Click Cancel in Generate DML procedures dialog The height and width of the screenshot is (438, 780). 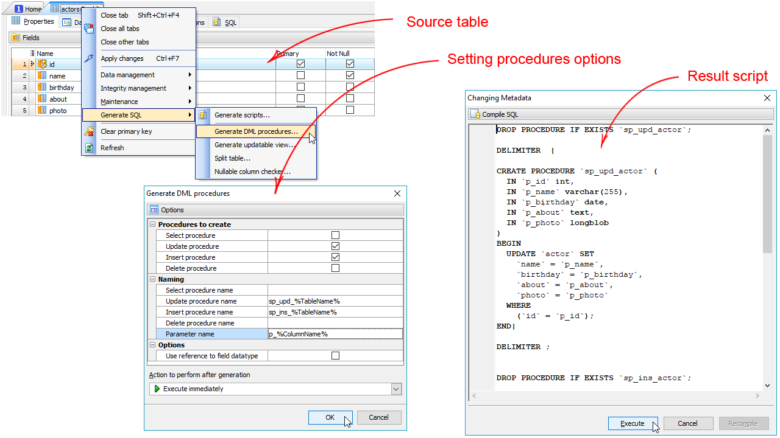(378, 417)
